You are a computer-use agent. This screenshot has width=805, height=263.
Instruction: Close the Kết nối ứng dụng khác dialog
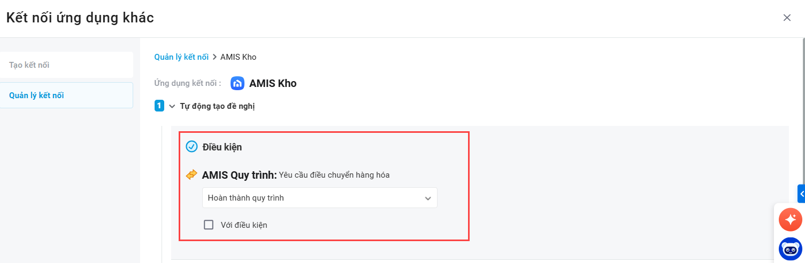[x=787, y=18]
